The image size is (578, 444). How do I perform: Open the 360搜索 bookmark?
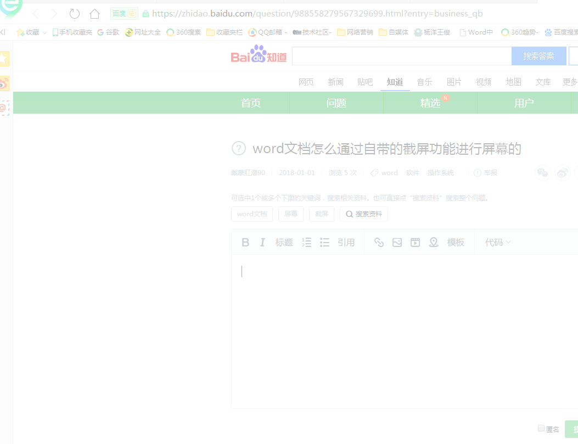(x=183, y=32)
